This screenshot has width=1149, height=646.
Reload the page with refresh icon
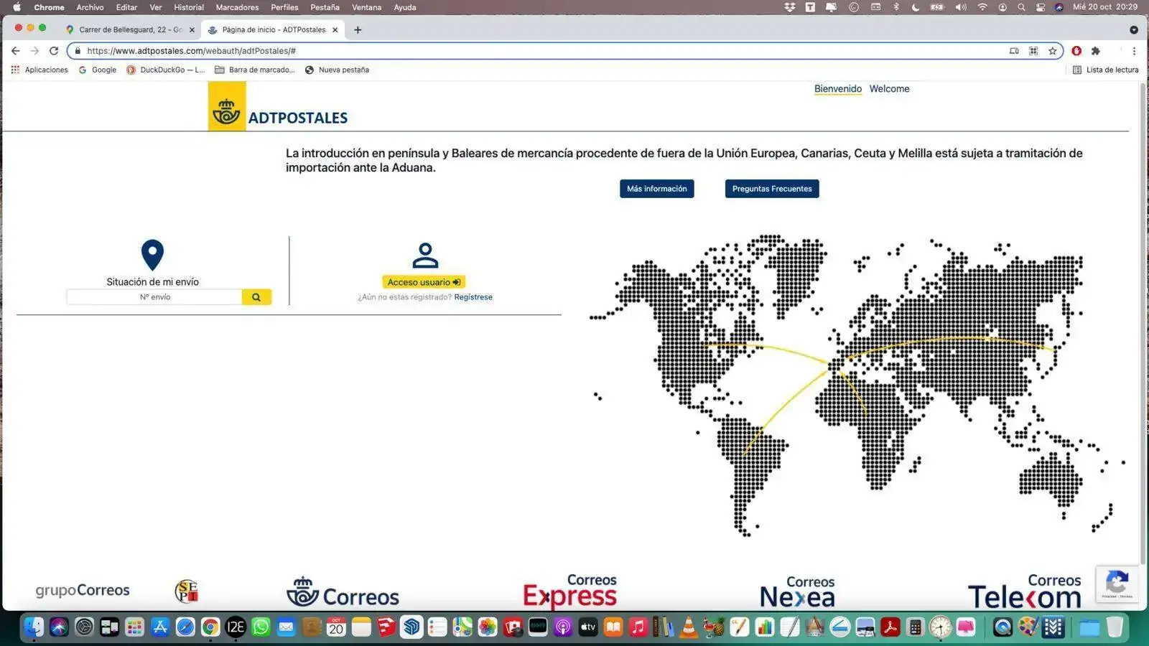[x=54, y=51]
